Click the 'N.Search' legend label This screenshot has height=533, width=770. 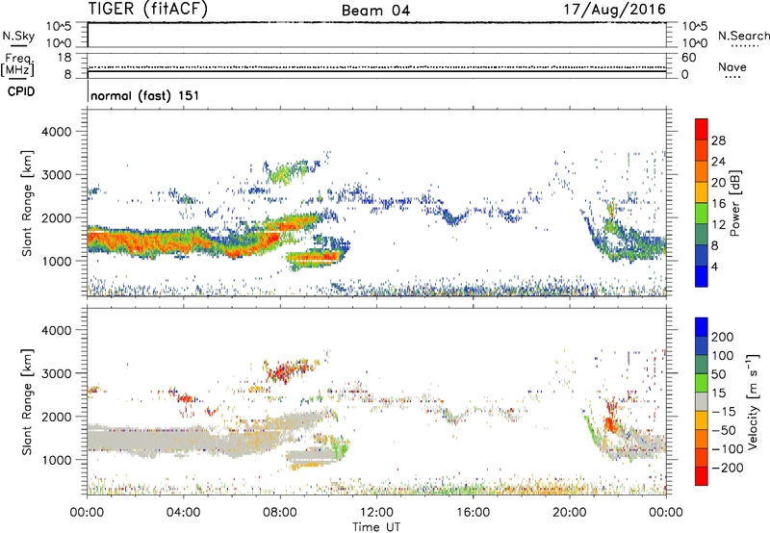(743, 36)
